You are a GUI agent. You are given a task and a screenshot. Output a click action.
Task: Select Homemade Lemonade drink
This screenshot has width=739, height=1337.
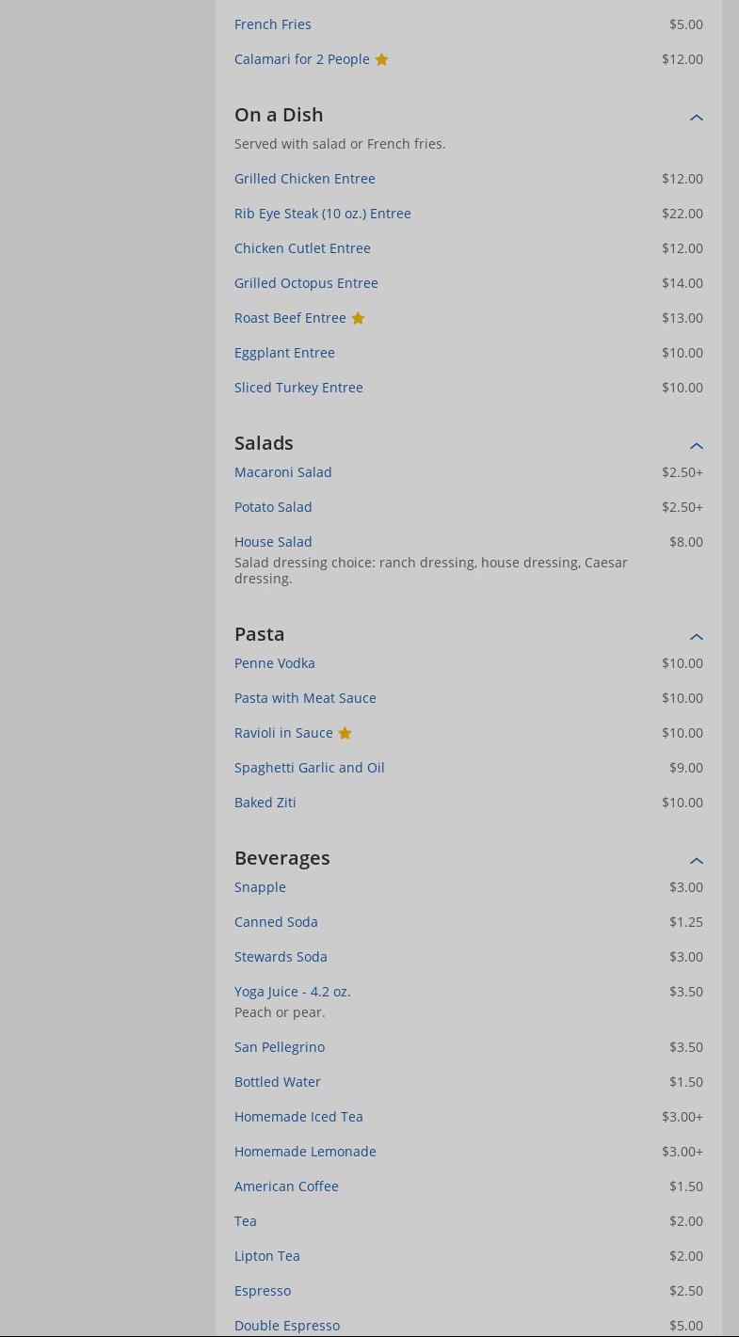tap(305, 1152)
